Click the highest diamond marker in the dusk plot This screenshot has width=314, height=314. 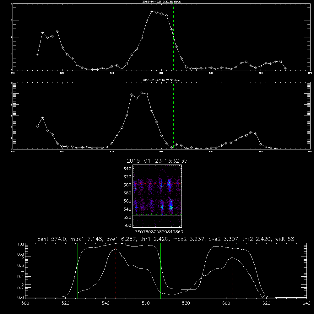point(142,93)
